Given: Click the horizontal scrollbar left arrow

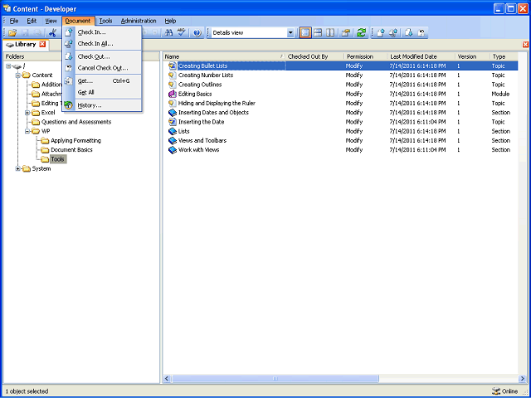Looking at the screenshot, I should pos(167,378).
